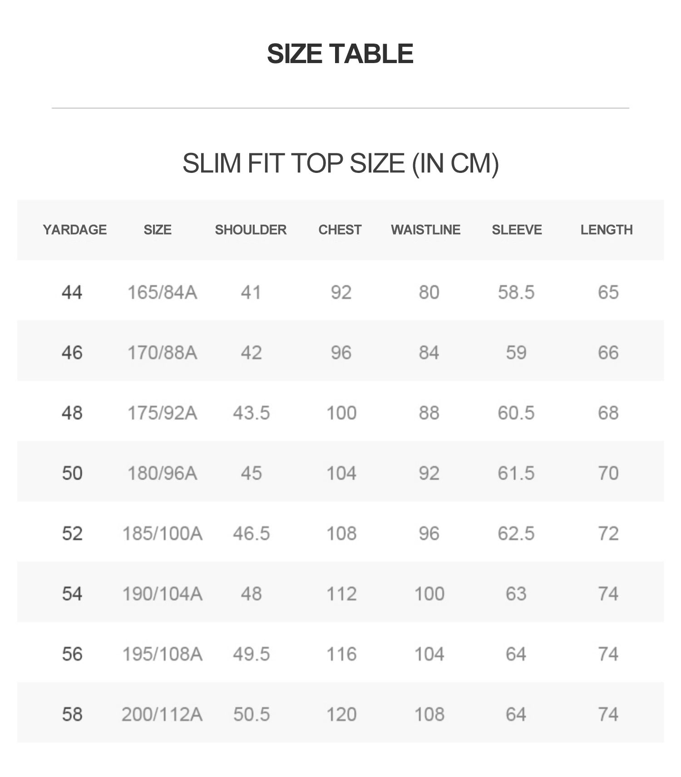Select length value 65 in first row
The image size is (681, 777).
pyautogui.click(x=608, y=292)
